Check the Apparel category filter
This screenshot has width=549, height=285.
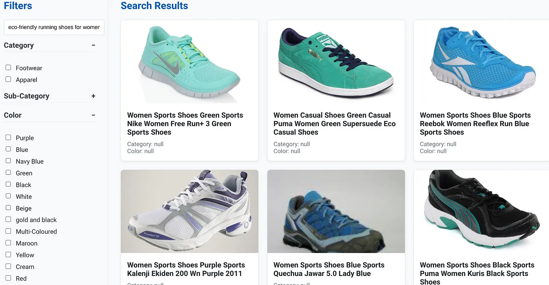click(x=8, y=79)
